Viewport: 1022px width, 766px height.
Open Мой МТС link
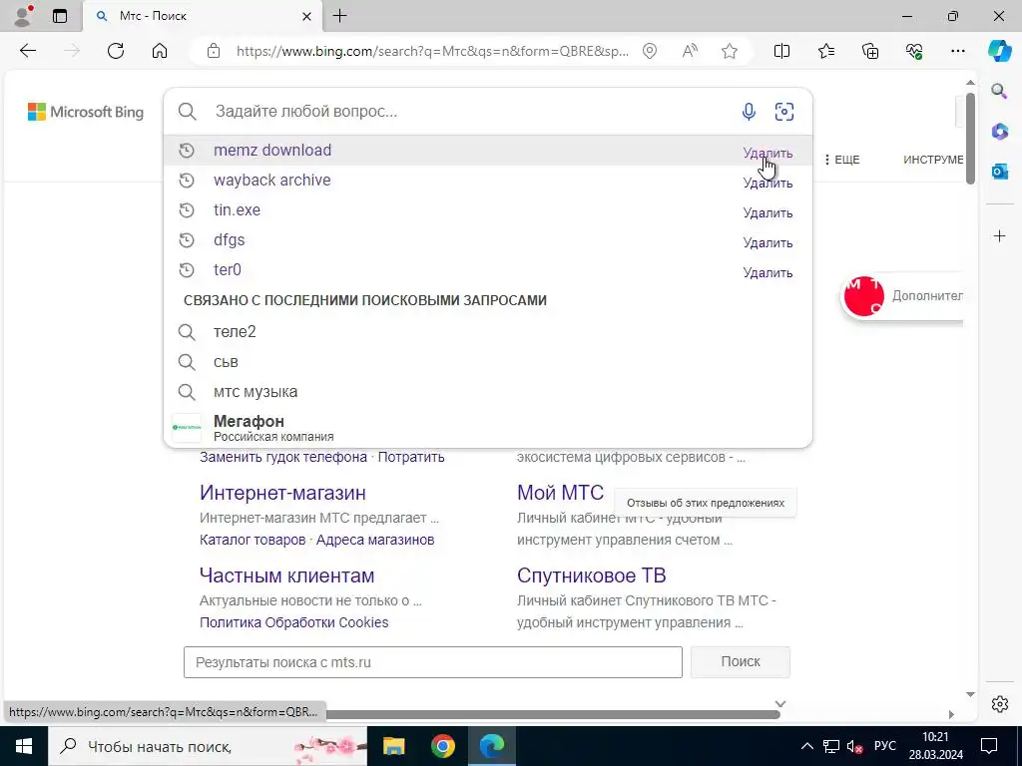click(561, 493)
